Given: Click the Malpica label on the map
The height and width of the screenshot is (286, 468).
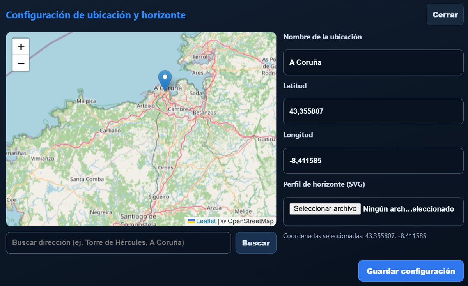Looking at the screenshot, I should pyautogui.click(x=86, y=101).
